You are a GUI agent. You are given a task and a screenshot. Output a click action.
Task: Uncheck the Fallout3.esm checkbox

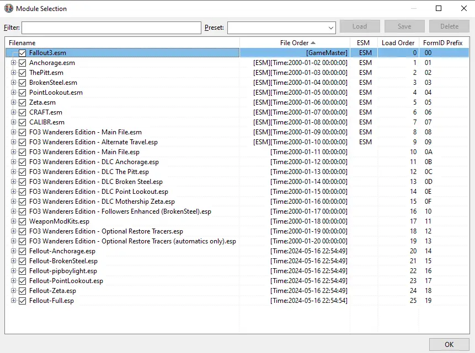pyautogui.click(x=23, y=53)
